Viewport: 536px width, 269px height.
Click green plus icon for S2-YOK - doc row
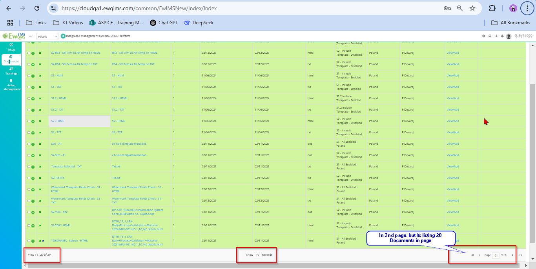coord(33,212)
